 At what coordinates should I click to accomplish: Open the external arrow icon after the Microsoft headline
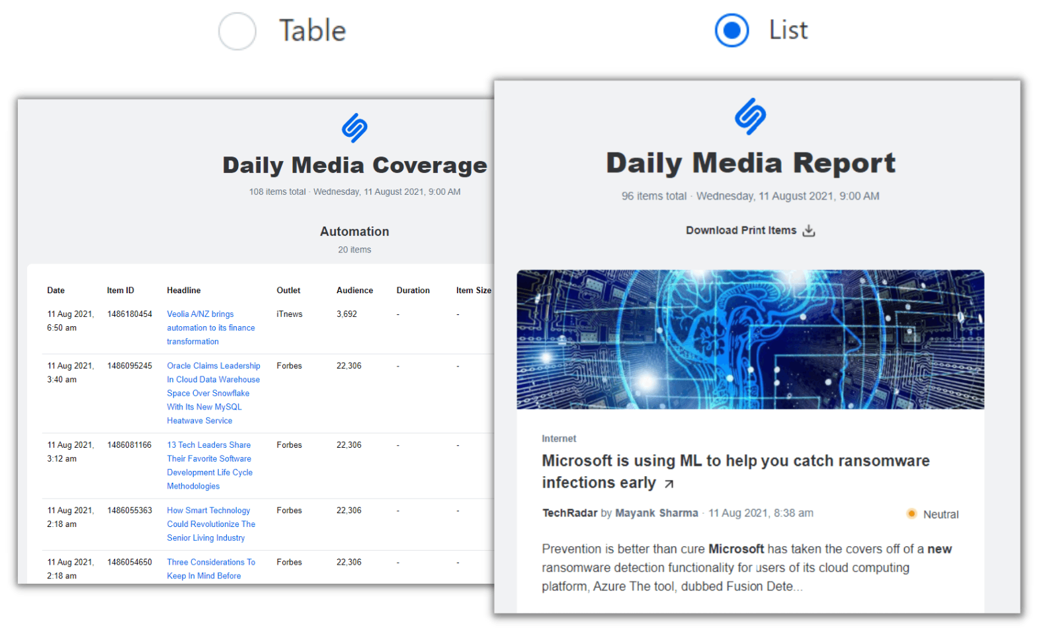pyautogui.click(x=669, y=484)
